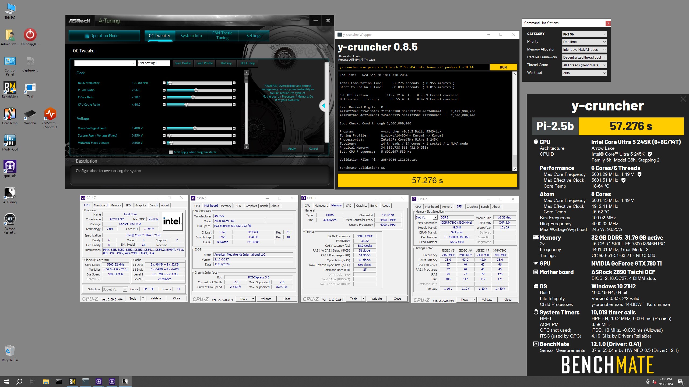The width and height of the screenshot is (689, 387).
Task: Open Settings tab in A-Tuning
Action: point(254,36)
